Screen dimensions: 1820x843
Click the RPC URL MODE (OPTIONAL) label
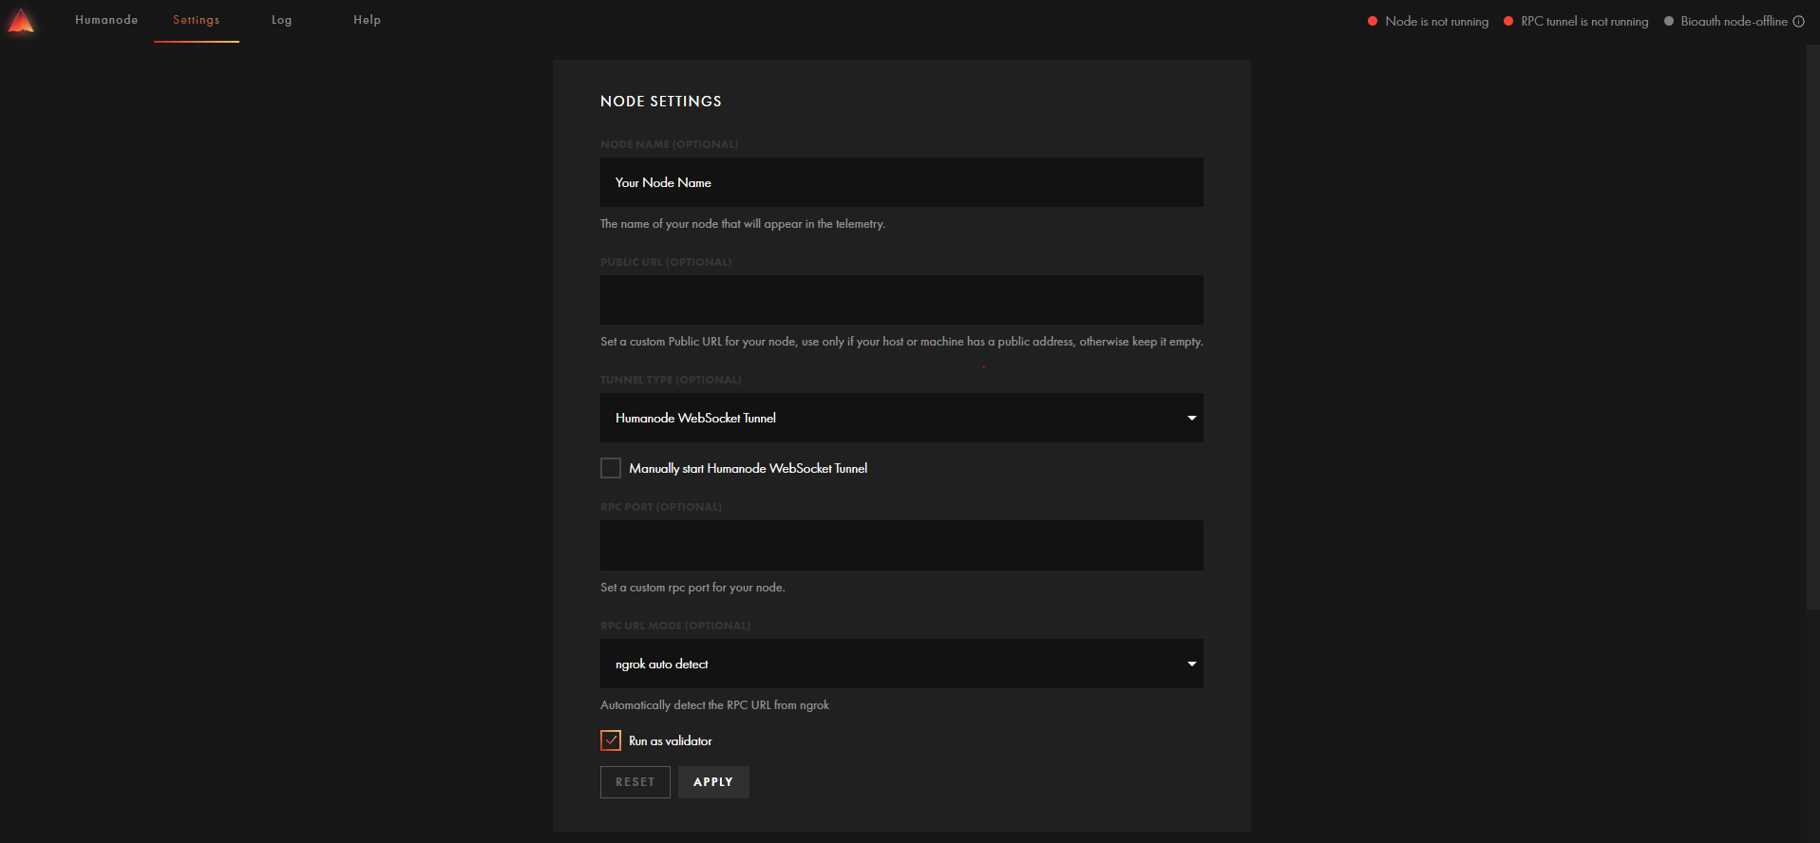pyautogui.click(x=675, y=626)
